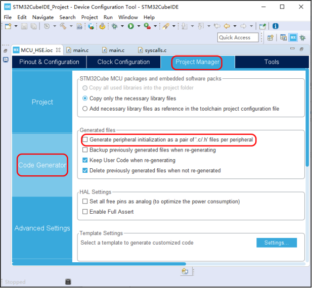The width and height of the screenshot is (312, 288).
Task: Open the Run with toolbox dropdown arrow
Action: click(155, 26)
